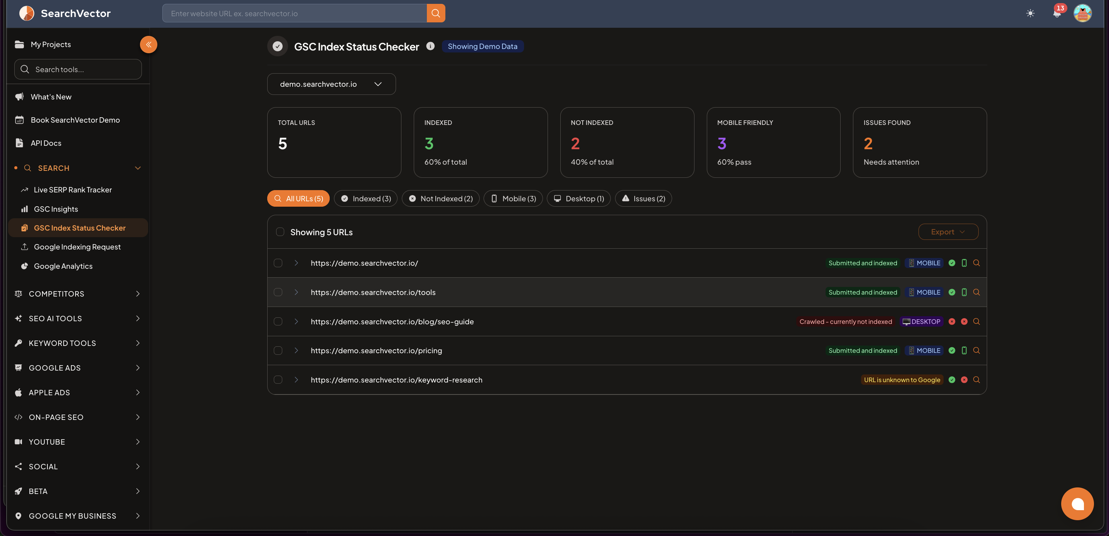Viewport: 1109px width, 536px height.
Task: Click first red X icon on blog/seo-guide row
Action: pos(952,322)
